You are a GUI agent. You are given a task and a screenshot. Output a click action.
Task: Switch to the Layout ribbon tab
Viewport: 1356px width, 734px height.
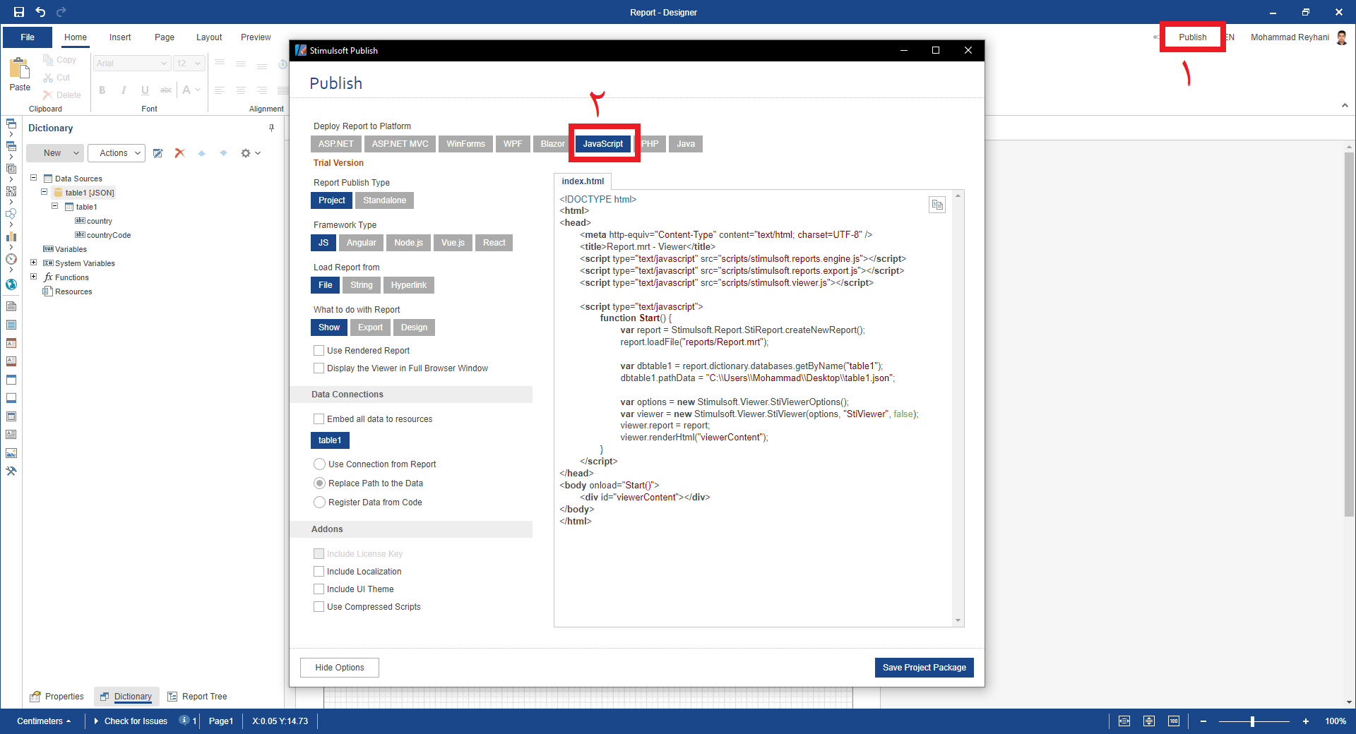pyautogui.click(x=209, y=37)
